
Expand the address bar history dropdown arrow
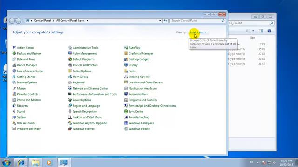(x=160, y=20)
